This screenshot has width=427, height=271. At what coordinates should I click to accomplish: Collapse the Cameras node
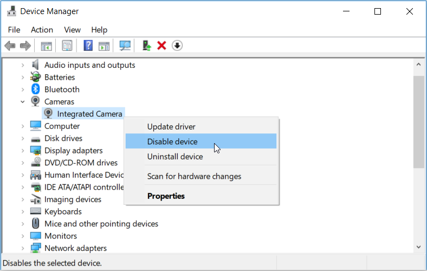[x=23, y=101]
